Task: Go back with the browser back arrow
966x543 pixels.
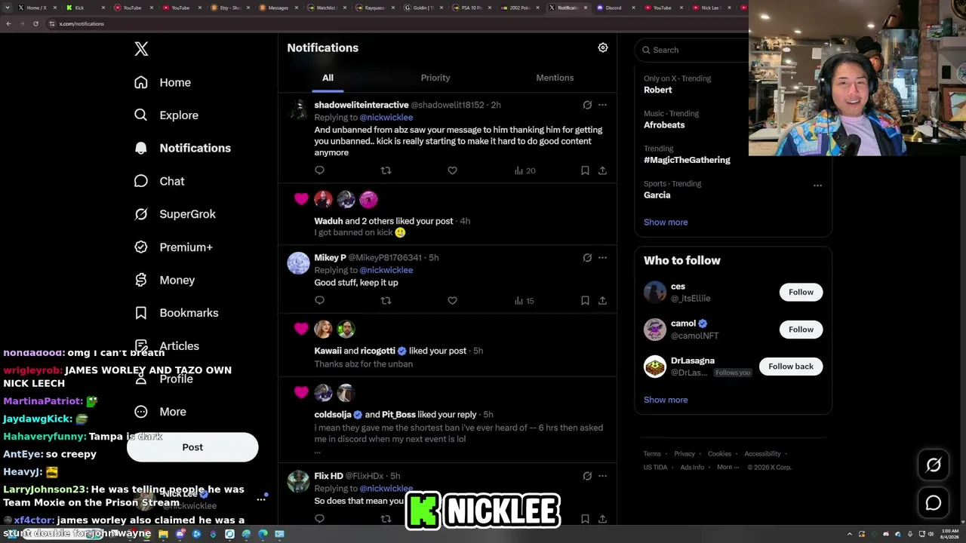Action: (8, 23)
